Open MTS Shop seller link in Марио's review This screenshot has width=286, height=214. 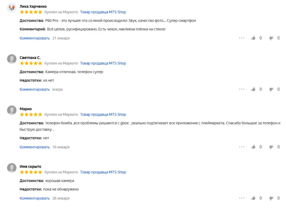(x=103, y=115)
